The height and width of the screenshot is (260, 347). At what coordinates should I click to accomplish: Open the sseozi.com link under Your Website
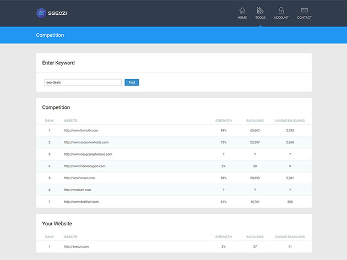(76, 246)
